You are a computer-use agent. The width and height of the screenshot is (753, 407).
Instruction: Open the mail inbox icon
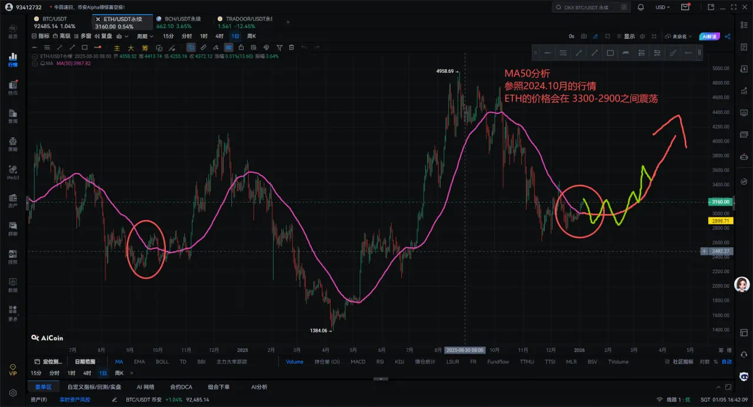pos(685,7)
